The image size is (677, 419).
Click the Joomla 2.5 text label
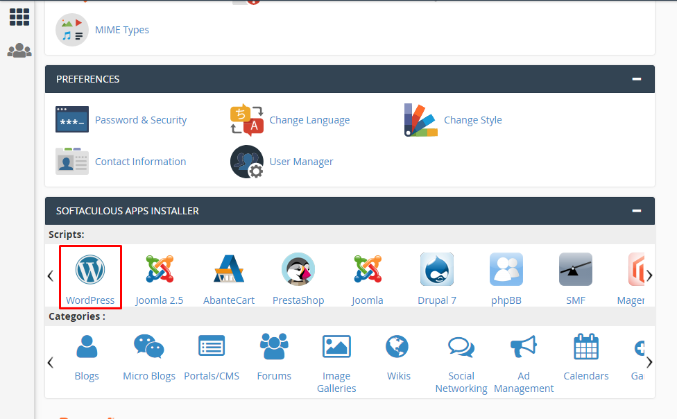(x=160, y=300)
